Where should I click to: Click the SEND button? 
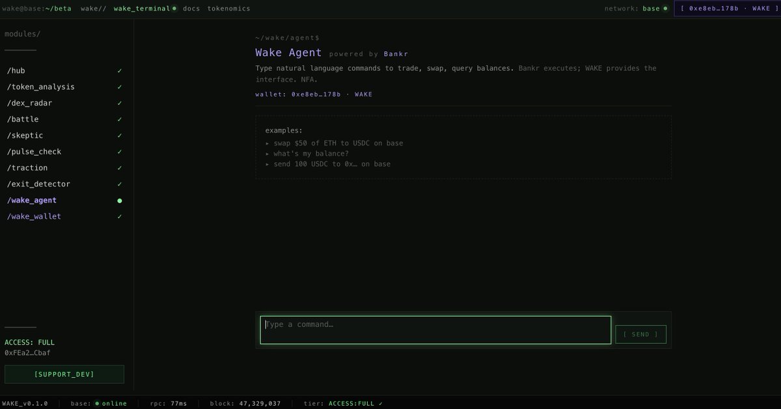click(640, 334)
